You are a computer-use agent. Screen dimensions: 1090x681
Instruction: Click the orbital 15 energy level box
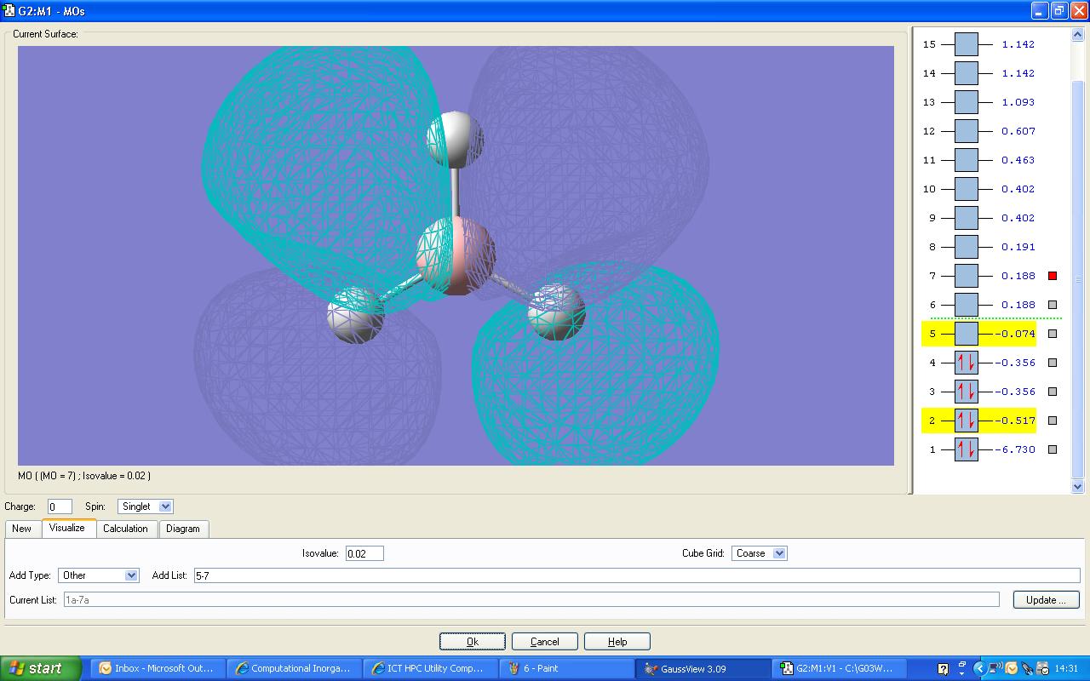pyautogui.click(x=966, y=44)
